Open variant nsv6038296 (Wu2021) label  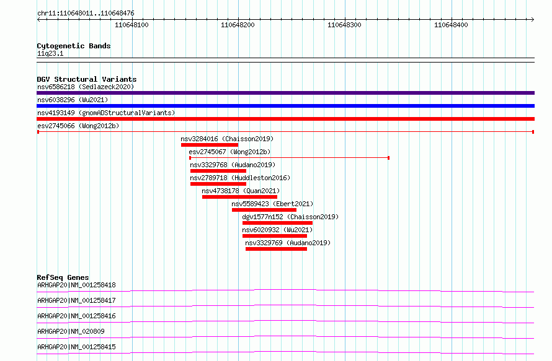pyautogui.click(x=73, y=100)
